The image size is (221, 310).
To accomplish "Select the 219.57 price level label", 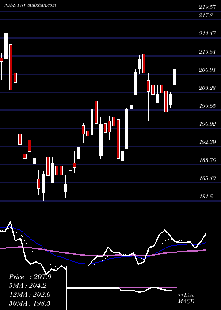I will coord(207,7).
